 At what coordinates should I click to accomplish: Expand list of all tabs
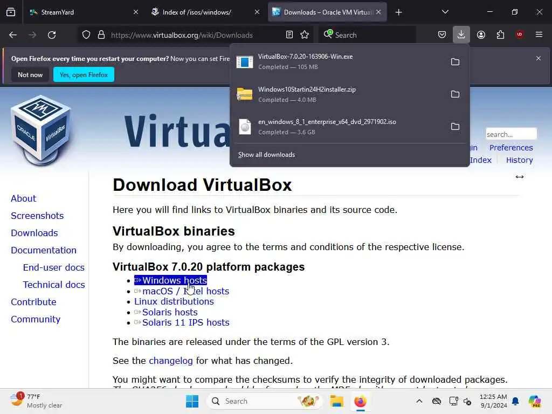coord(445,12)
